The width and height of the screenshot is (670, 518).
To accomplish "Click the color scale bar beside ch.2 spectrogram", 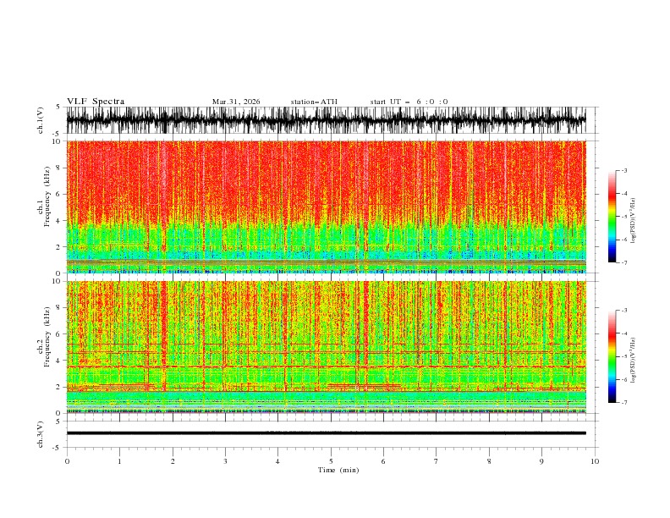I will (x=612, y=356).
